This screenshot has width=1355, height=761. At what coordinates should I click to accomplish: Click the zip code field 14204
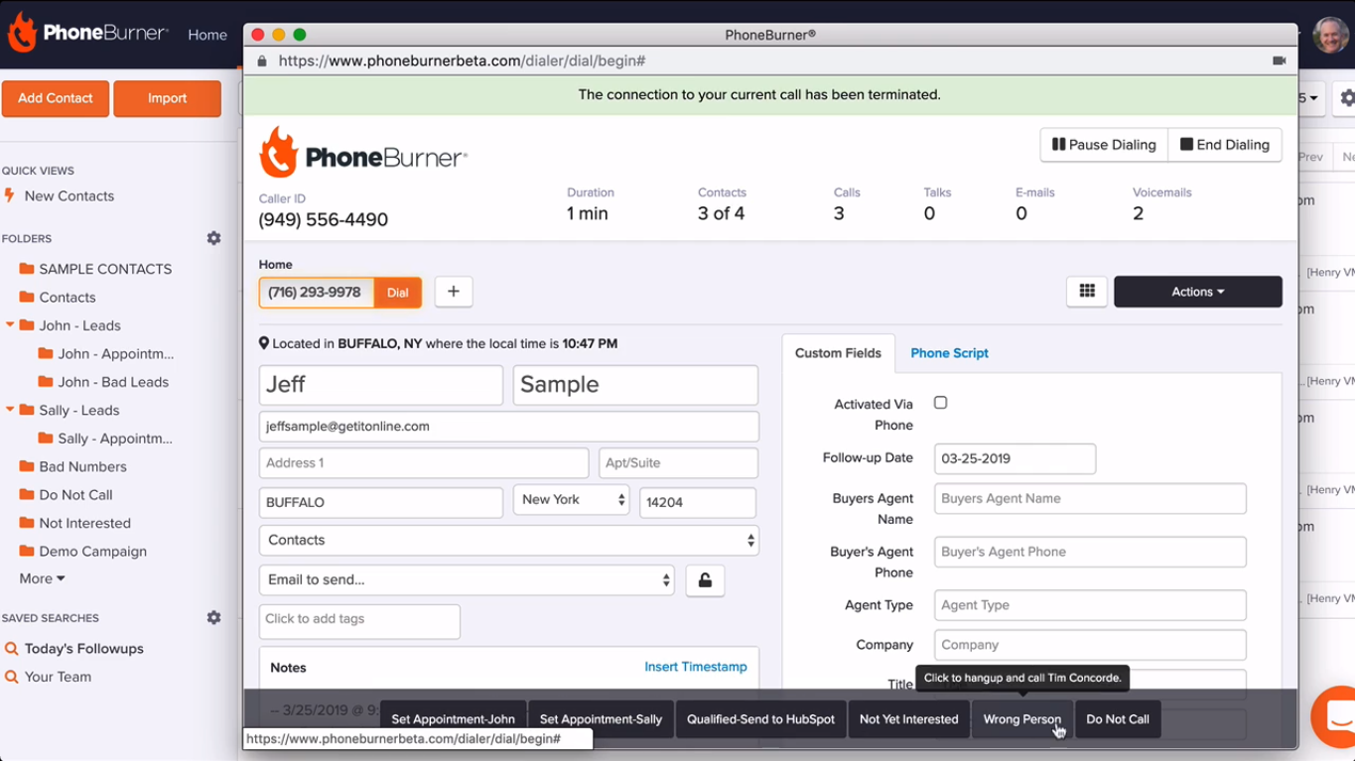[698, 503]
